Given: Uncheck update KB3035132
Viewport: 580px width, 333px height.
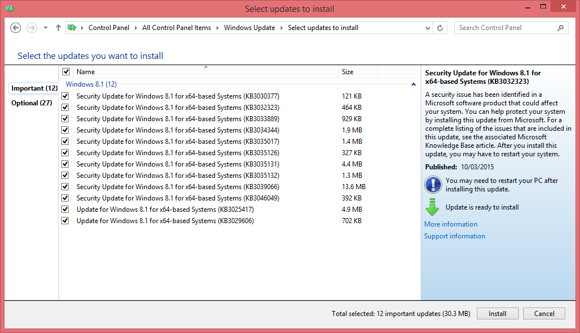Looking at the screenshot, I should point(65,176).
